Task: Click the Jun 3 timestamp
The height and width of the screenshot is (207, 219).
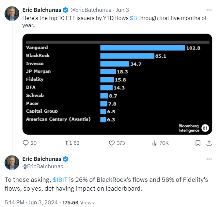Action: [122, 10]
